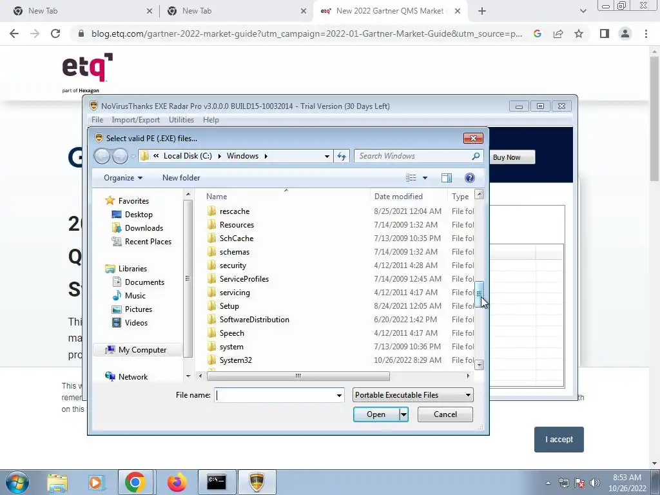This screenshot has width=660, height=495.
Task: Select Network in navigation pane
Action: click(x=133, y=377)
